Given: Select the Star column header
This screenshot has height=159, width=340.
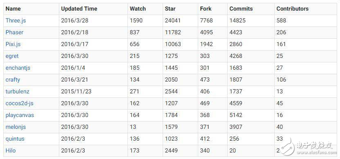Looking at the screenshot, I should pos(170,9).
